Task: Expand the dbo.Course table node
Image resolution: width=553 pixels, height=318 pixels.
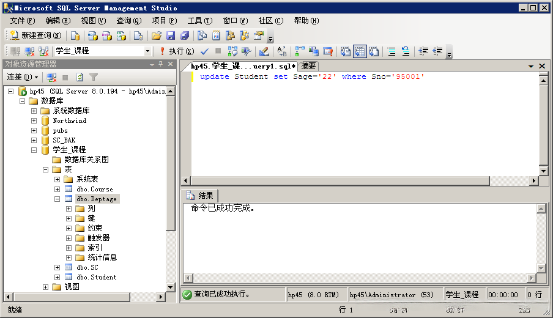Action: (57, 190)
